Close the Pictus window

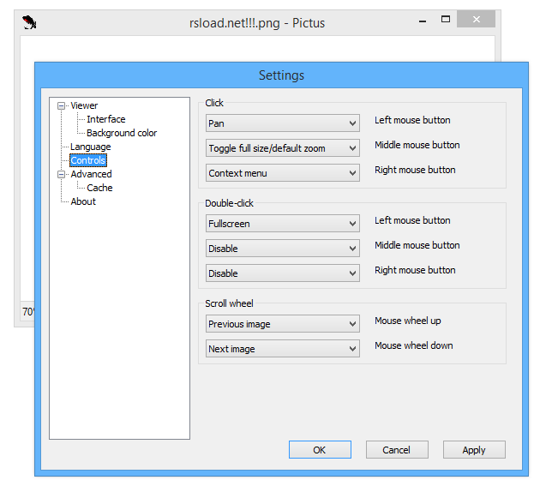(x=476, y=19)
